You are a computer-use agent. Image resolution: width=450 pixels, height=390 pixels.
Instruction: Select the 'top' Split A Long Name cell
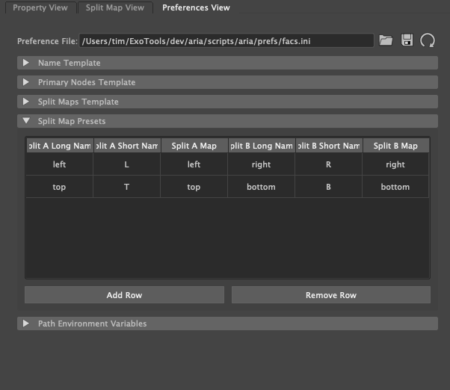59,187
